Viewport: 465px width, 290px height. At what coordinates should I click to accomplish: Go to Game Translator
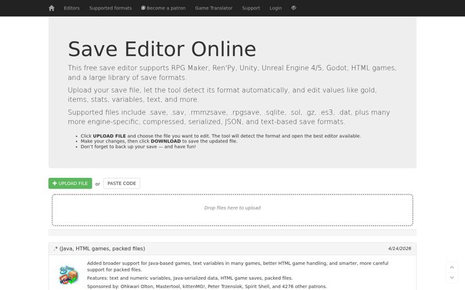(x=214, y=8)
